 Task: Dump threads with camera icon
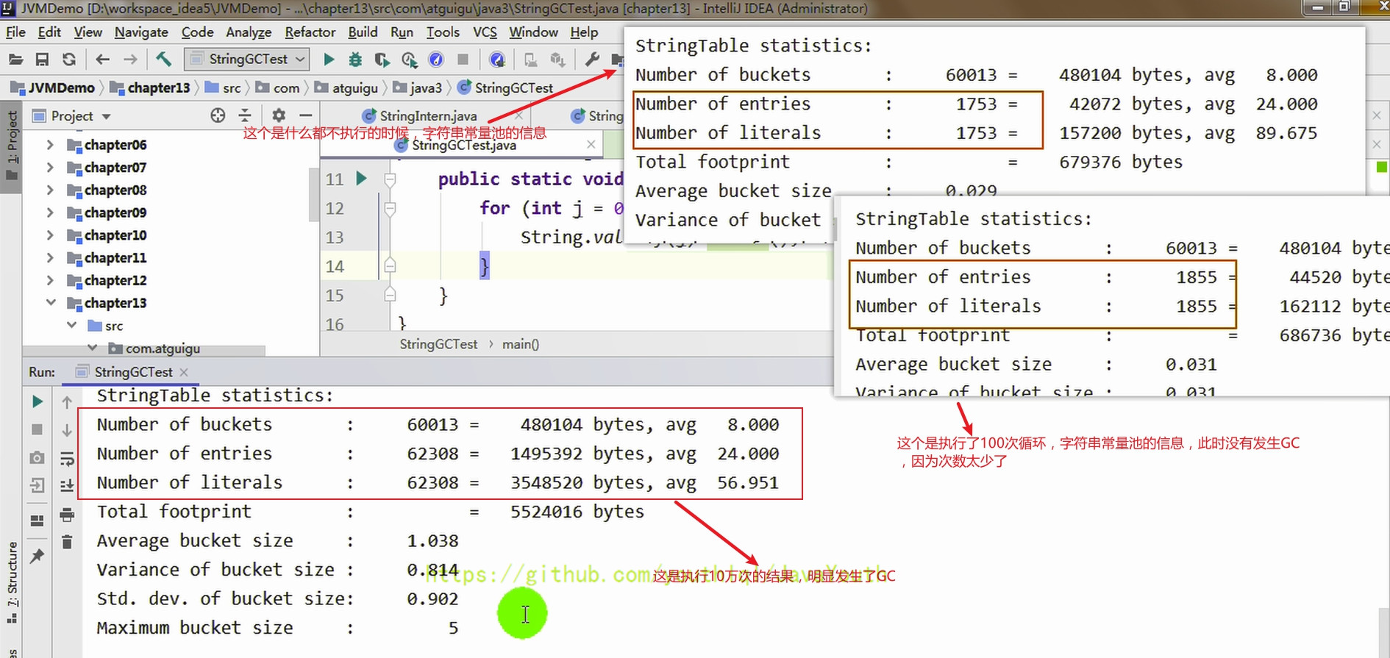(x=38, y=457)
